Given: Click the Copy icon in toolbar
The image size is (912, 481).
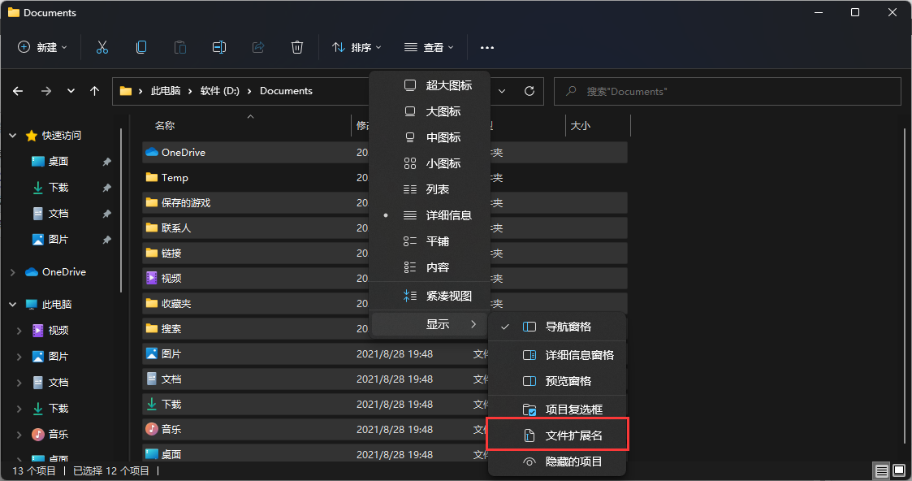Looking at the screenshot, I should [x=141, y=48].
